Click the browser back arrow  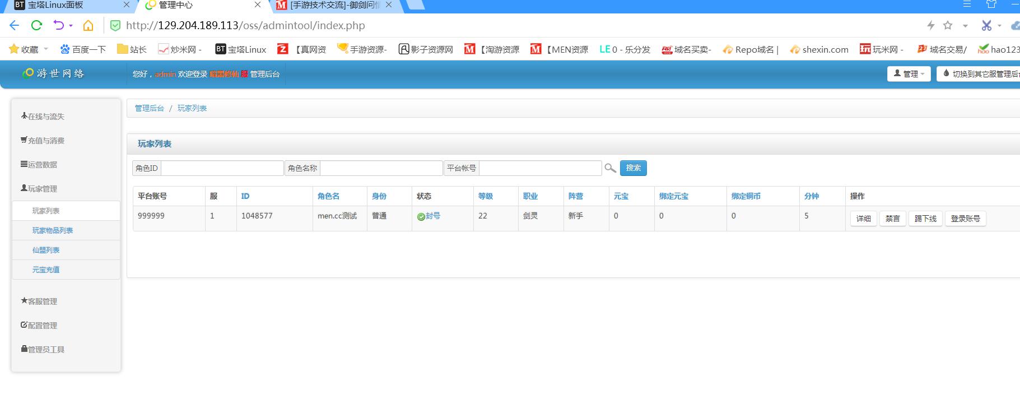click(x=15, y=25)
